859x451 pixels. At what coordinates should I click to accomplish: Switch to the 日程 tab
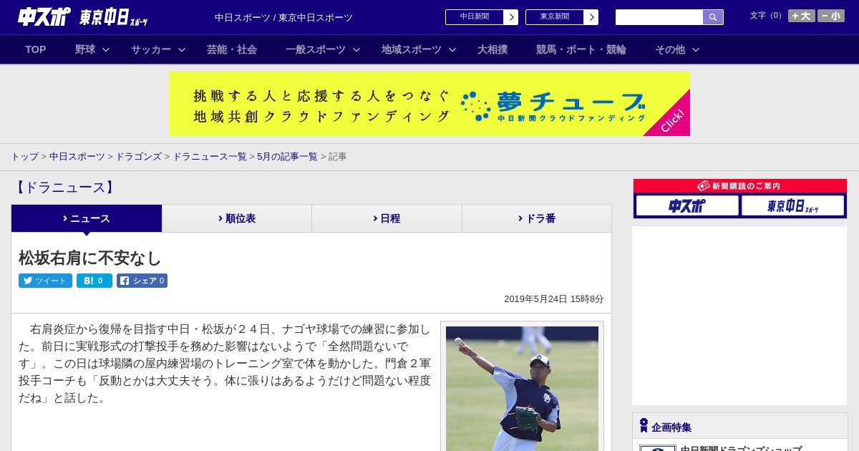point(387,218)
